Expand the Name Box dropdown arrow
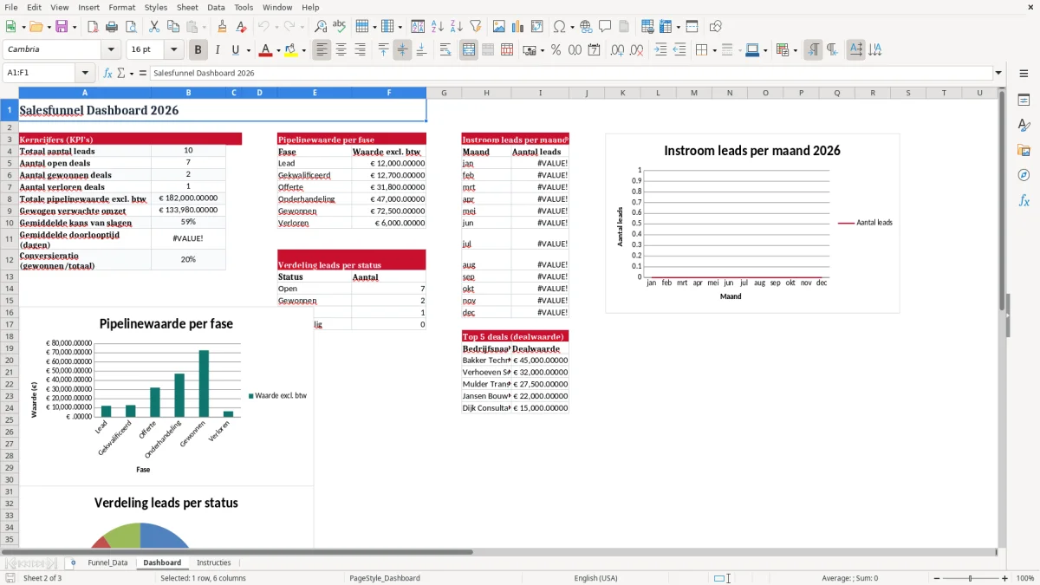The width and height of the screenshot is (1040, 585). (x=85, y=73)
